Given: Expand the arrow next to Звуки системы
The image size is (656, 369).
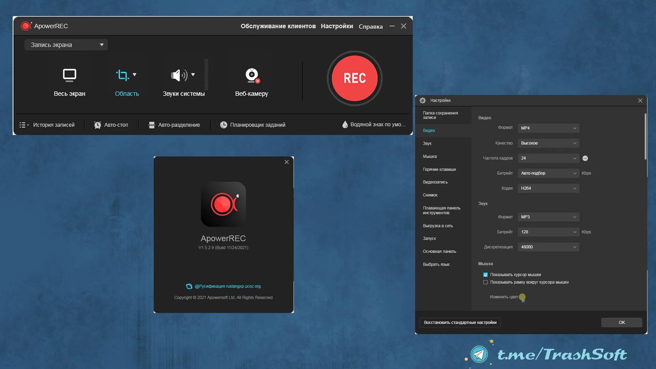Looking at the screenshot, I should coord(193,74).
